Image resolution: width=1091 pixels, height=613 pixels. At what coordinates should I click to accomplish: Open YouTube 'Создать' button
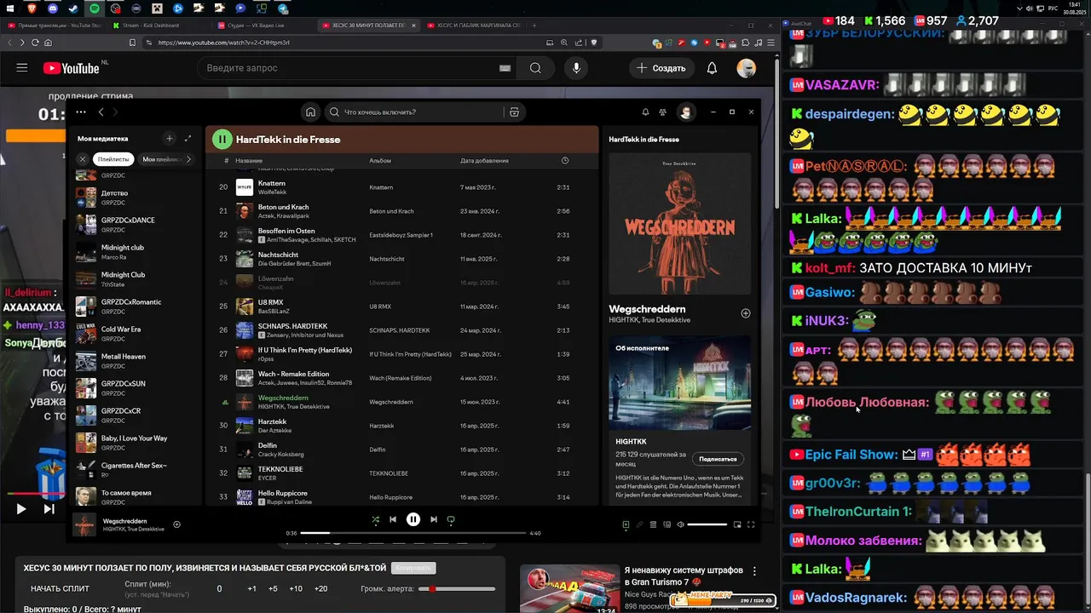tap(661, 68)
